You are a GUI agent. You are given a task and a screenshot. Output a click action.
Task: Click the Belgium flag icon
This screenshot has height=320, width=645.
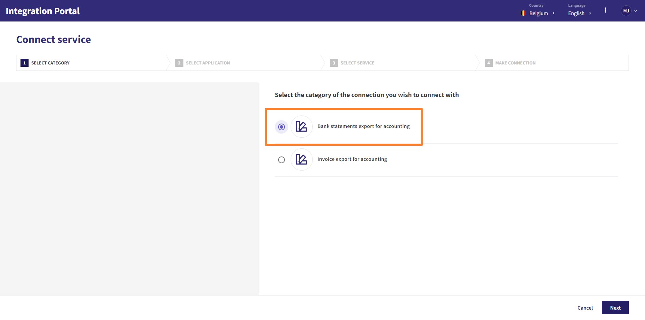[x=523, y=13]
